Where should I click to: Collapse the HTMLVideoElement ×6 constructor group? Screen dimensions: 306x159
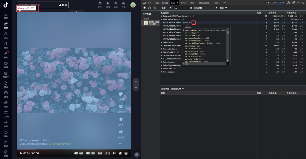click(x=161, y=20)
